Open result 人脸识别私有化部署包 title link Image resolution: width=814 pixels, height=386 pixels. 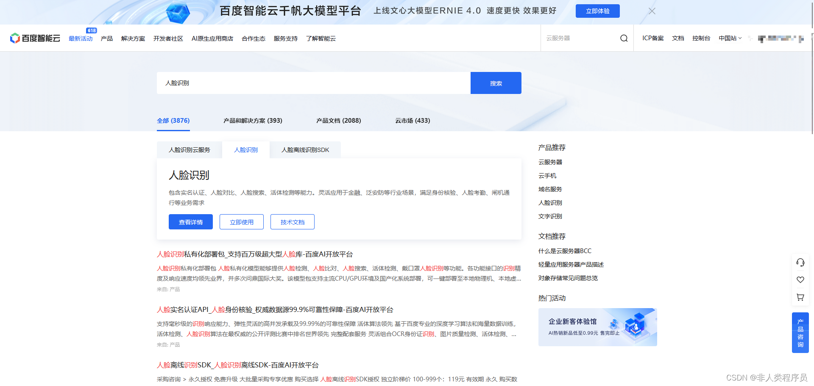(255, 254)
